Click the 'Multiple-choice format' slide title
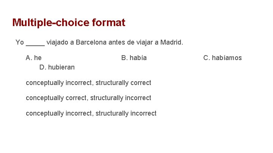The width and height of the screenshot is (273, 153). (69, 23)
